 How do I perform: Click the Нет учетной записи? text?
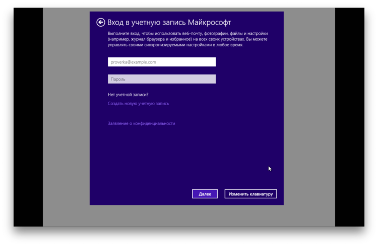(x=128, y=95)
